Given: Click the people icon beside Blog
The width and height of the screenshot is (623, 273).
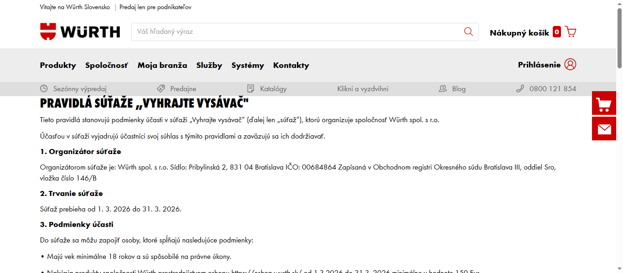Looking at the screenshot, I should [441, 88].
